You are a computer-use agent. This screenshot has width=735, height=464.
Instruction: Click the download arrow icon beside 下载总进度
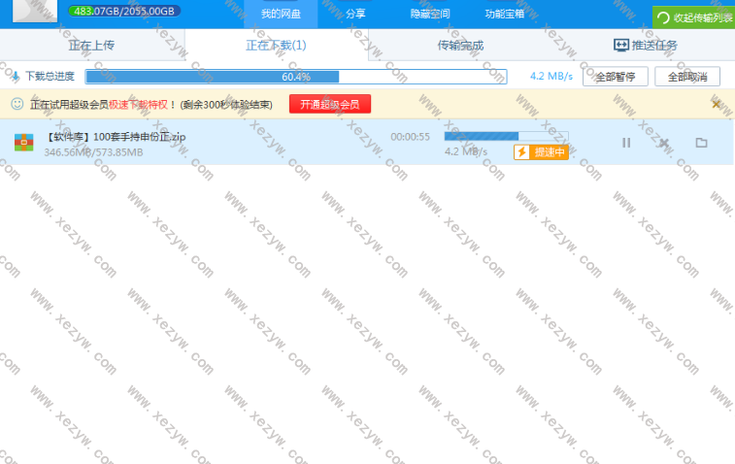tap(15, 76)
